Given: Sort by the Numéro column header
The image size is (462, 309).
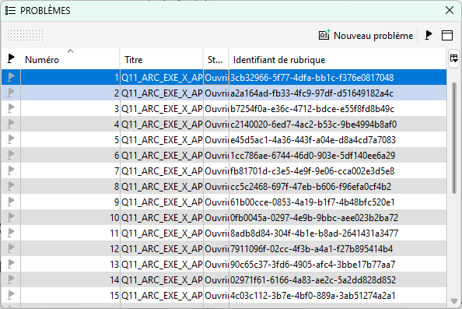Looking at the screenshot, I should pos(70,59).
